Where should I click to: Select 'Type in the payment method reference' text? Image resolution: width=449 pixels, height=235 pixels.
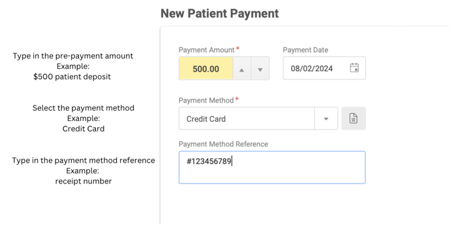pos(84,161)
